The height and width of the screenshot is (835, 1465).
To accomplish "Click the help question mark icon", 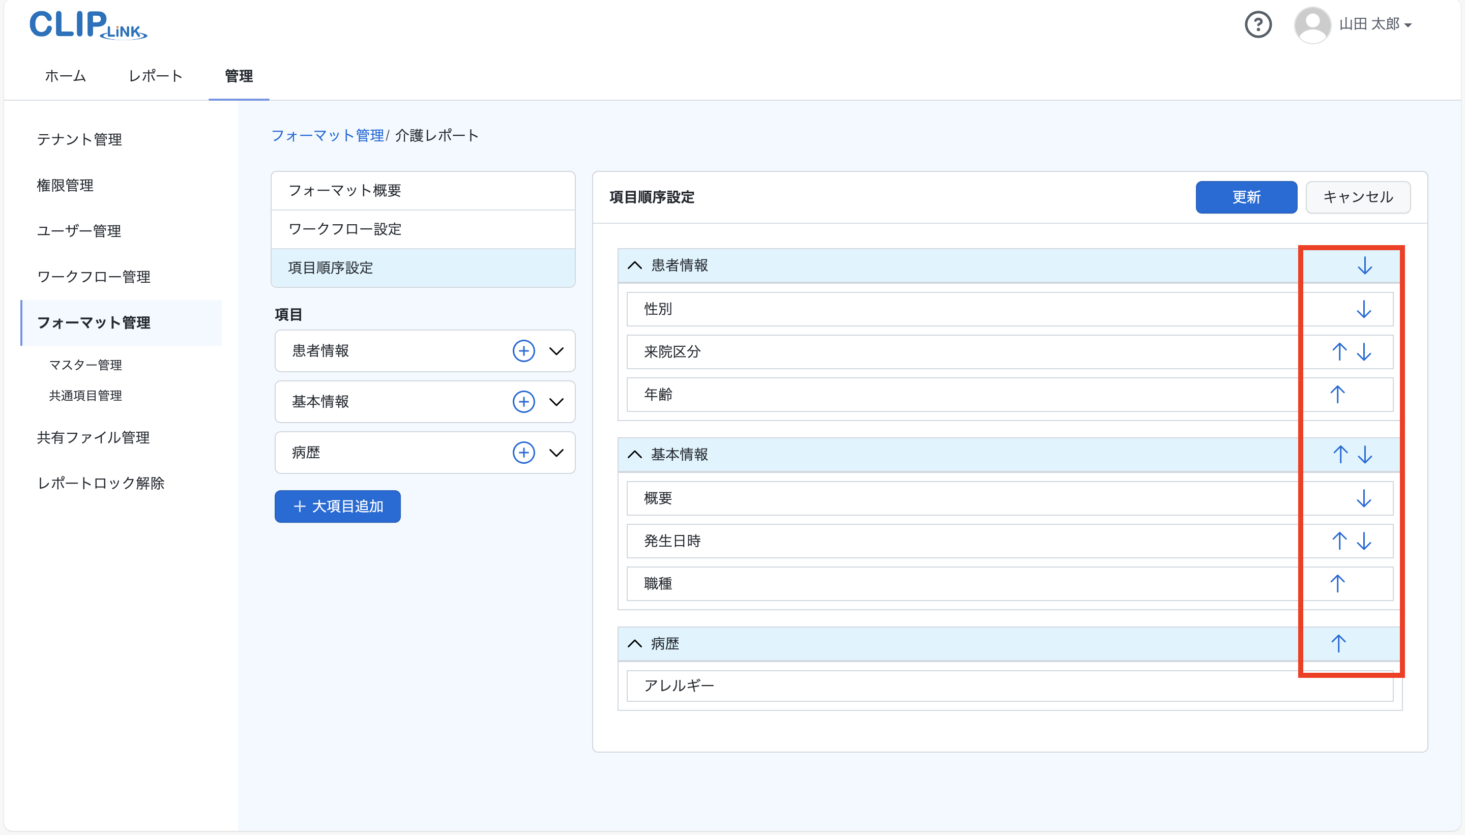I will (1257, 24).
